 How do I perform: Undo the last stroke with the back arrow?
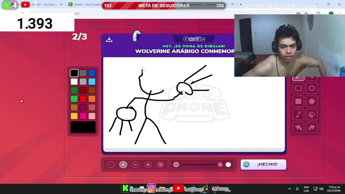pos(298,128)
